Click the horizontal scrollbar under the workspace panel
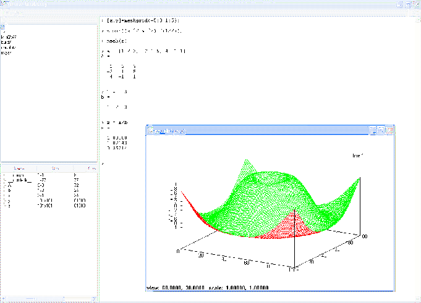Screen dimensions: 421x303 pos(49,299)
